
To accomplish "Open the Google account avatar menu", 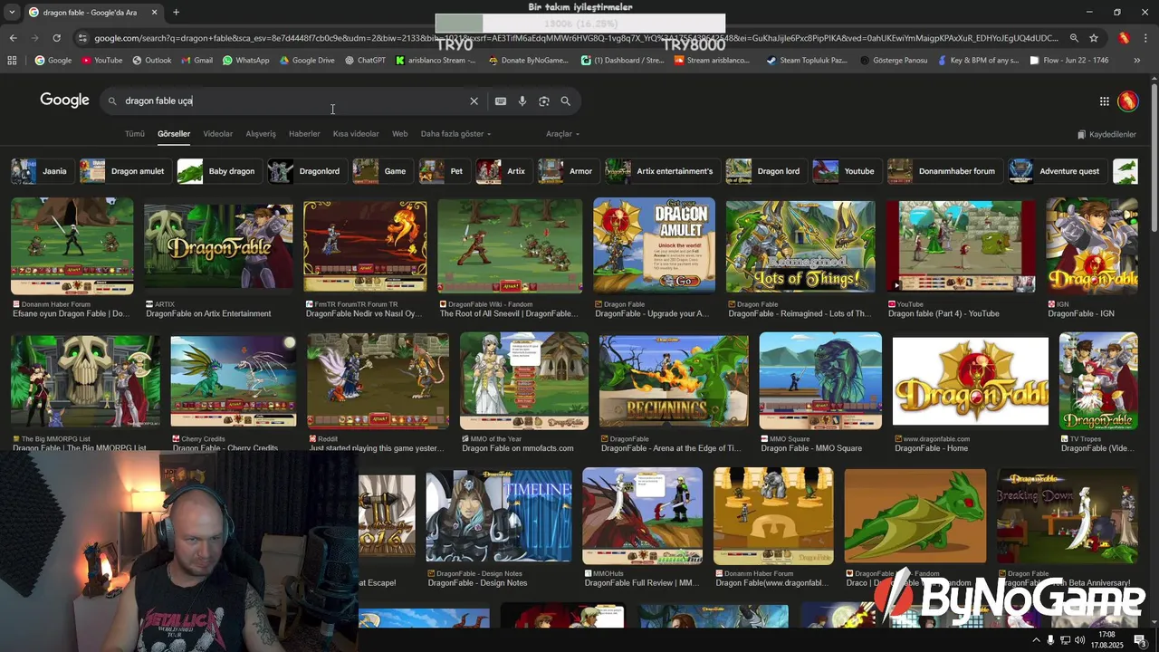I will tap(1128, 101).
